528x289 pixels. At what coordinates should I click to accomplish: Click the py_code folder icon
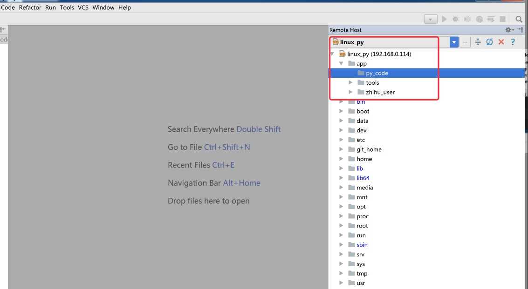(361, 73)
